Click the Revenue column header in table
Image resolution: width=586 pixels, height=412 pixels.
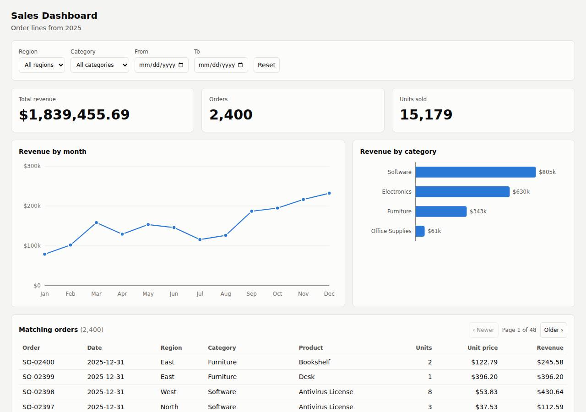click(x=550, y=348)
